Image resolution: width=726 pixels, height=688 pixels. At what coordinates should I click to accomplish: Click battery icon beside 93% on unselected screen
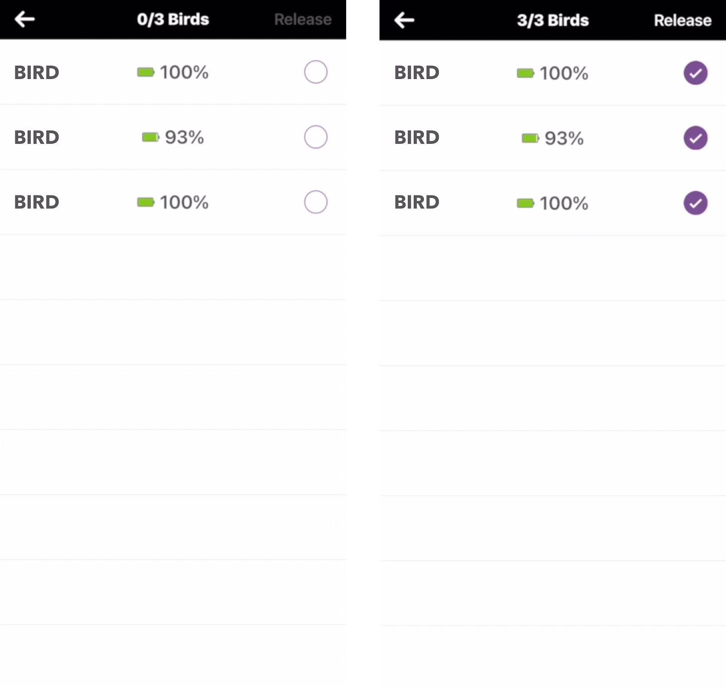[150, 137]
